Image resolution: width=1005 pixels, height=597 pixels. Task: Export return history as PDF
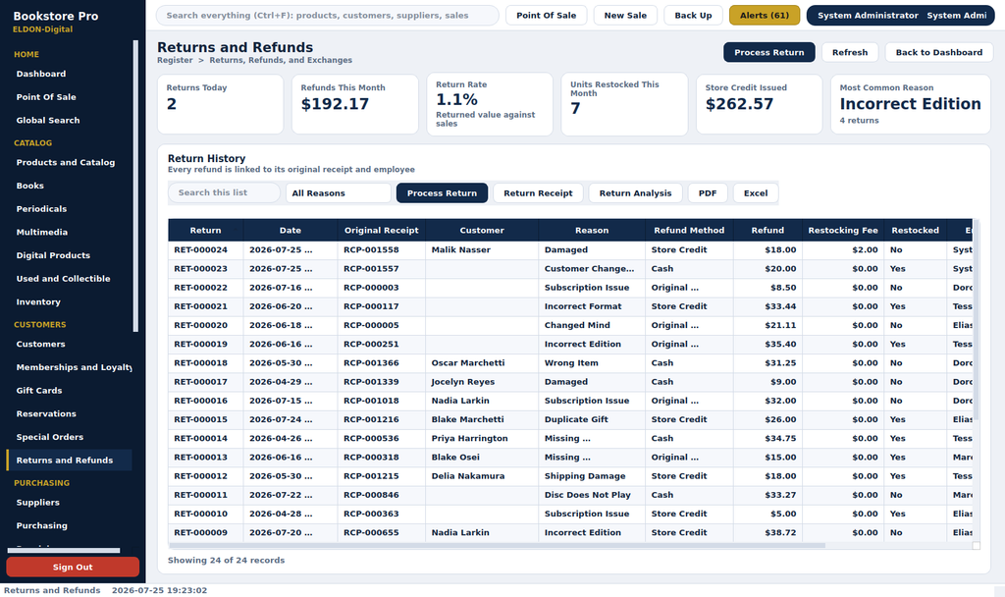point(708,193)
